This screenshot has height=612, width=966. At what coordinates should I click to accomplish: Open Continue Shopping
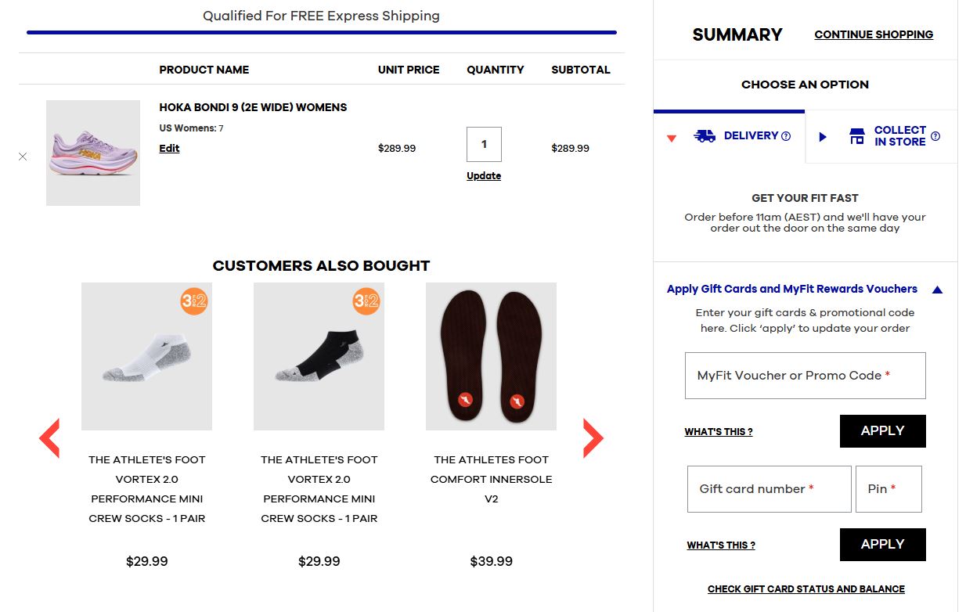pos(873,34)
